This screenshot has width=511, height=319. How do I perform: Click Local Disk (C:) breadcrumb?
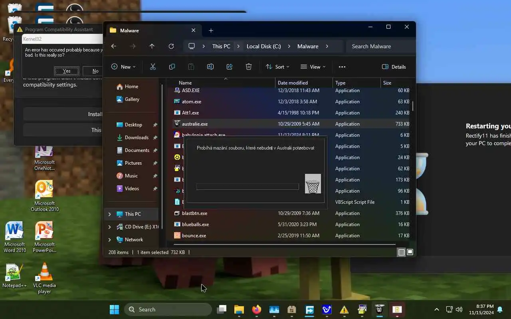264,46
